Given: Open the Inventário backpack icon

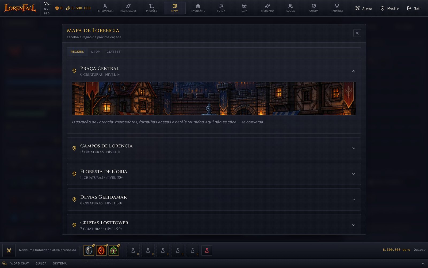Looking at the screenshot, I should [x=198, y=6].
